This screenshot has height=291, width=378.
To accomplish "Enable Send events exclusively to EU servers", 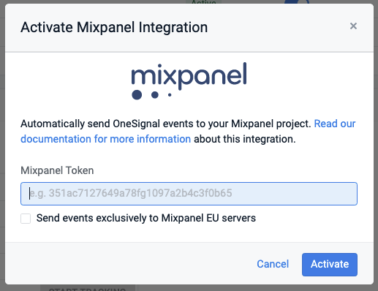I will click(26, 219).
